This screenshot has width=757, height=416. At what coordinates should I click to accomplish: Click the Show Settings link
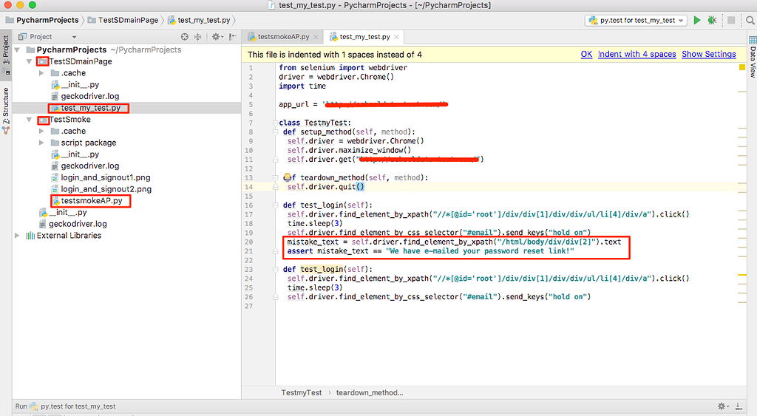pyautogui.click(x=708, y=54)
